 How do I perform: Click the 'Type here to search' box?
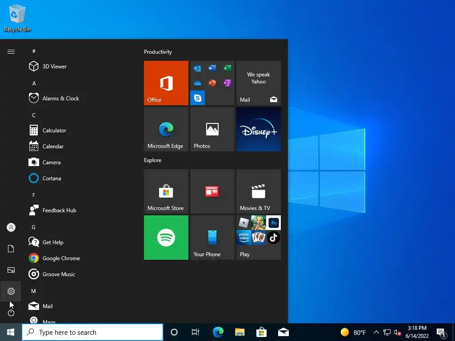coord(92,332)
